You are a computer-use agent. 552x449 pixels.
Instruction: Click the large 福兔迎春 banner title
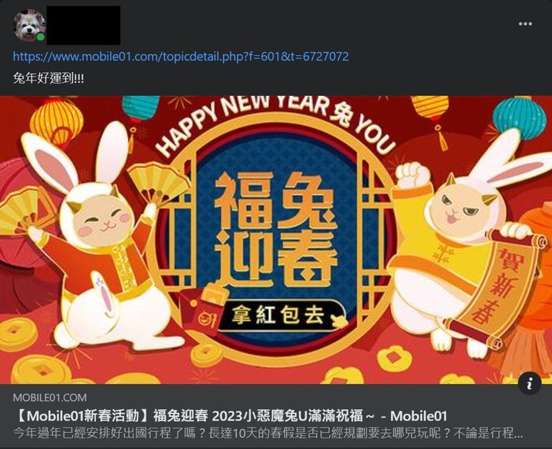click(275, 231)
